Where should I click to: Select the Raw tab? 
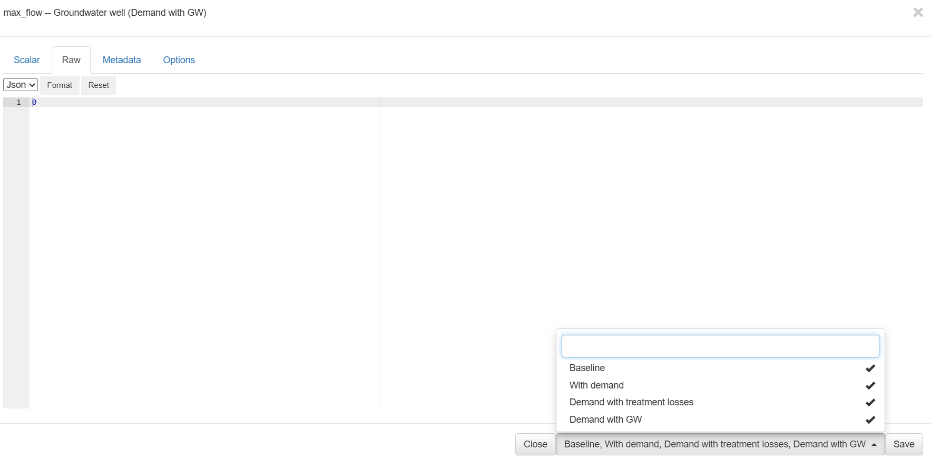pos(71,60)
